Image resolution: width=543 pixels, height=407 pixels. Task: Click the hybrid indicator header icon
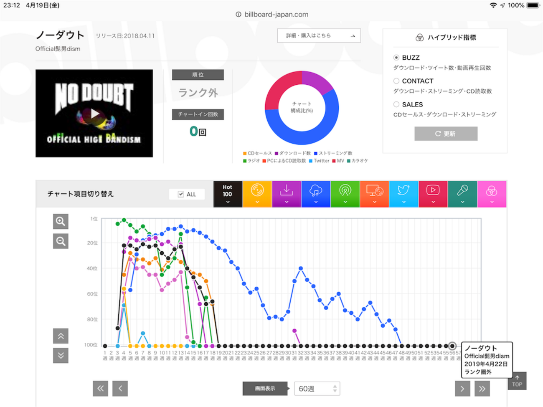(x=419, y=38)
